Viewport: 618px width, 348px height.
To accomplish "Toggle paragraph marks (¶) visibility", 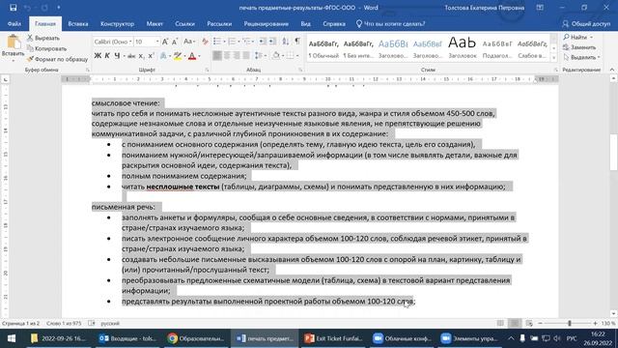I will (297, 42).
